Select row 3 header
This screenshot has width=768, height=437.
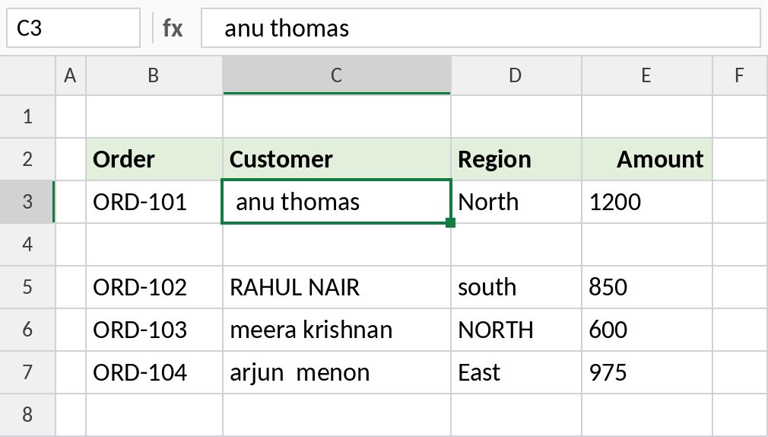click(x=27, y=202)
